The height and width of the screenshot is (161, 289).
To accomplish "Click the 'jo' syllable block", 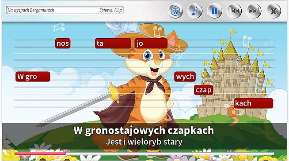I will click(x=151, y=43).
